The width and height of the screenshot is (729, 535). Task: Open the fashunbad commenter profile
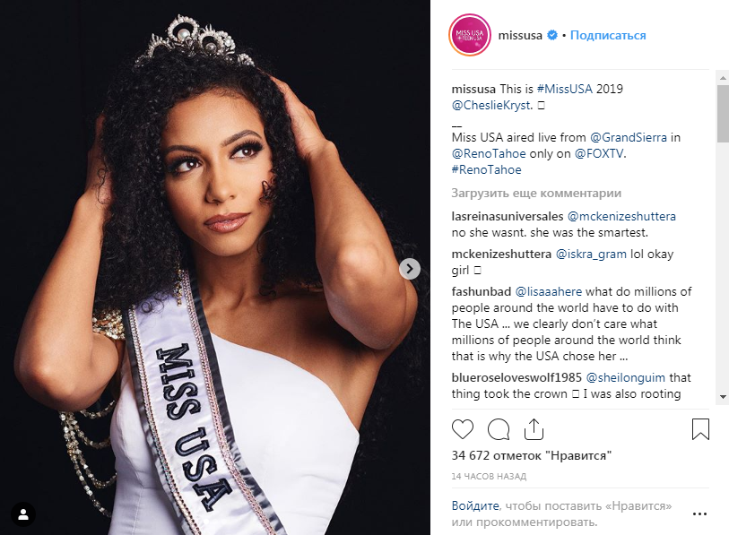[481, 291]
